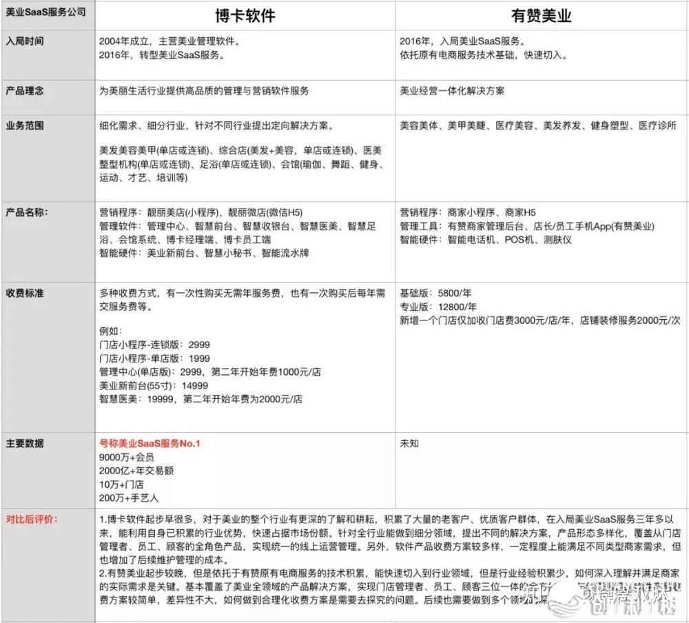Click the red row label "对比后评价:"
The height and width of the screenshot is (623, 689).
31,519
